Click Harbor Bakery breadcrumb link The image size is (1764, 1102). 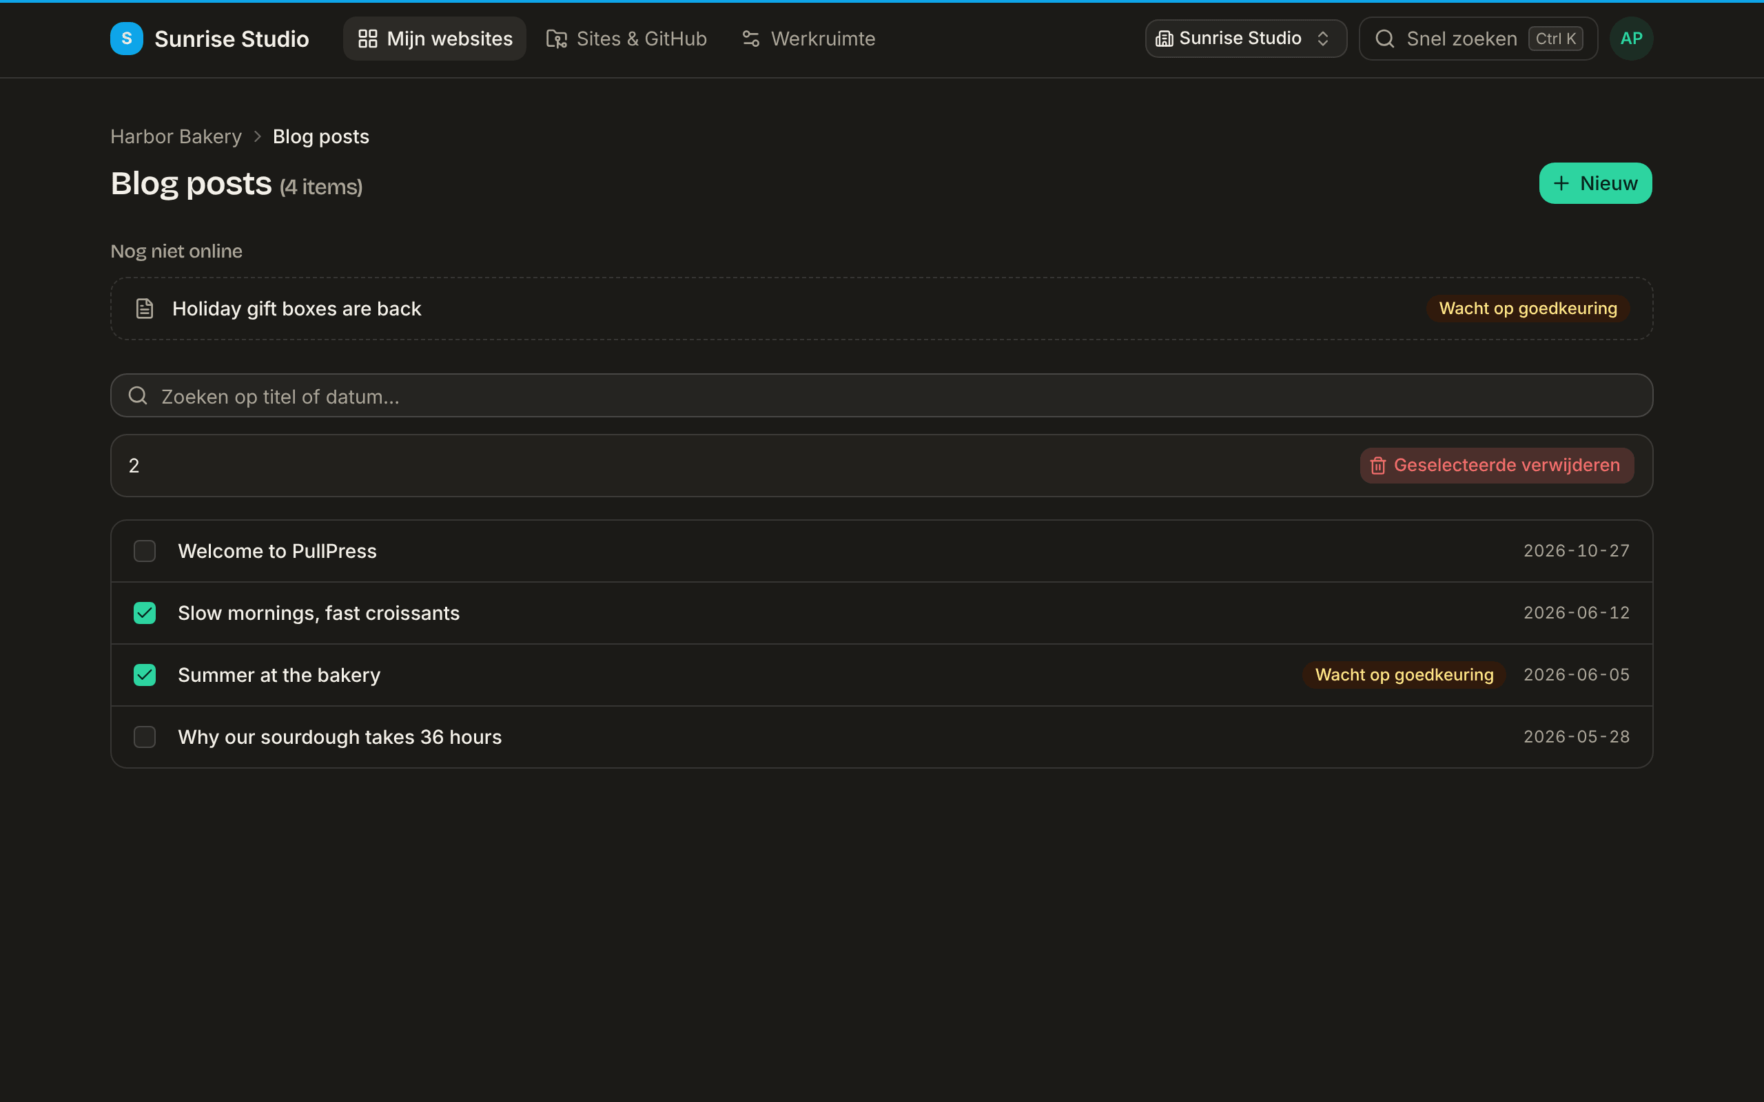coord(176,136)
